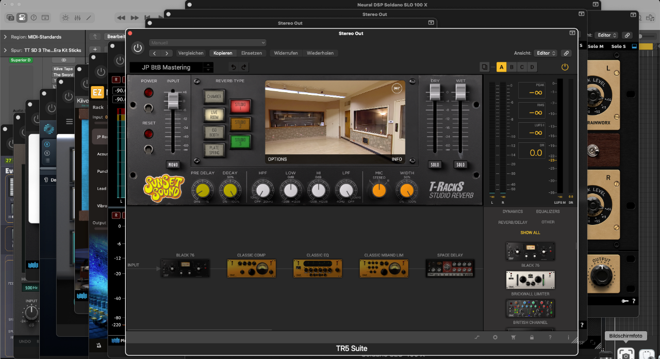Select the SPACE DELAY module in chain
The image size is (660, 359).
[x=450, y=268]
